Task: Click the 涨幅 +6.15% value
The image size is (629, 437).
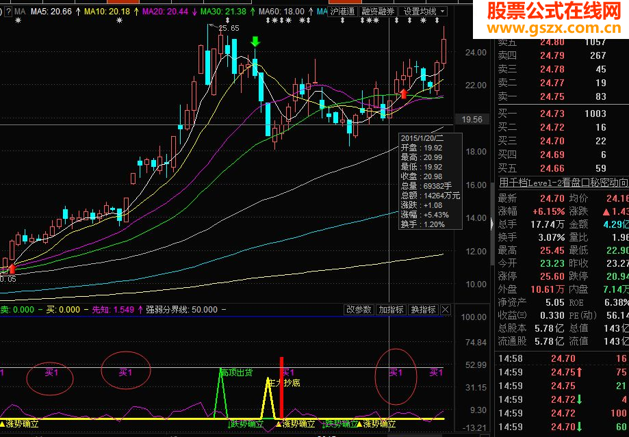Action: [549, 211]
